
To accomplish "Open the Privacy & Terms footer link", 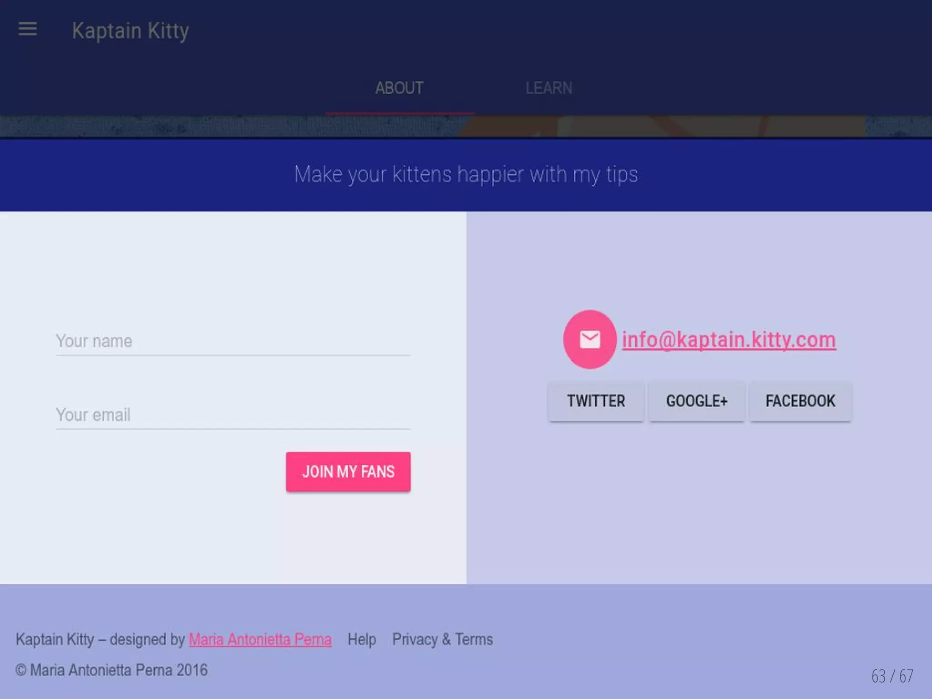I will tap(442, 639).
